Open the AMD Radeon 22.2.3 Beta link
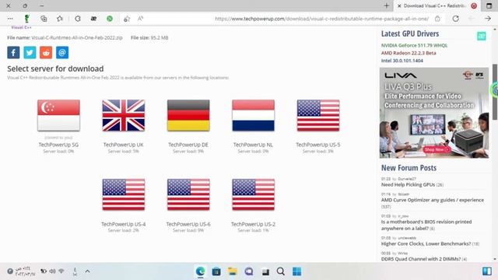498x280 pixels. pyautogui.click(x=409, y=53)
